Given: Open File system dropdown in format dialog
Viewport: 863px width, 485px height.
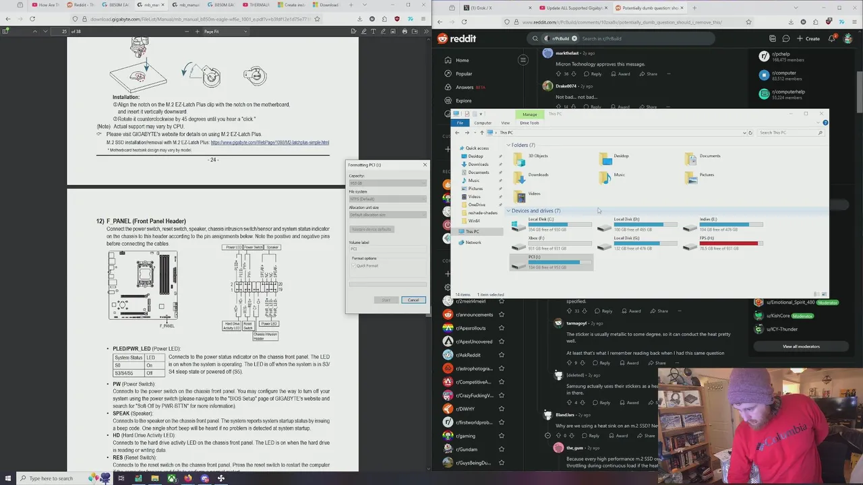Looking at the screenshot, I should (x=388, y=199).
